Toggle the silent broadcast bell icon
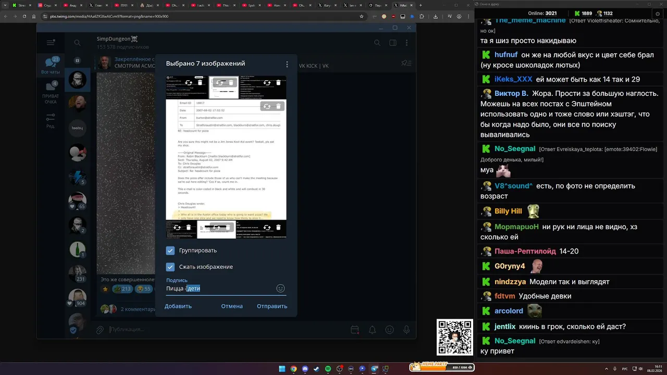The height and width of the screenshot is (375, 667). 373,330
